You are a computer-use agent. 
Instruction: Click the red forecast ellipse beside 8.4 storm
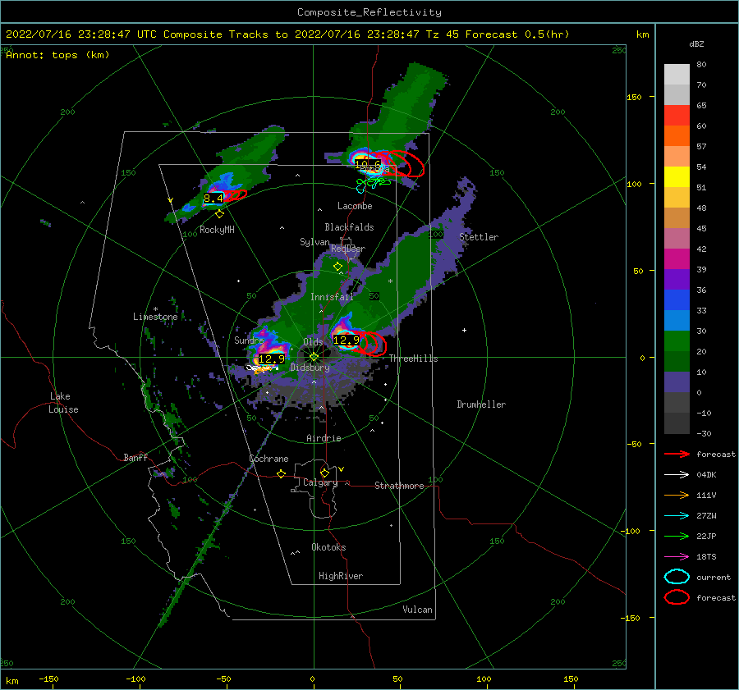pyautogui.click(x=235, y=195)
